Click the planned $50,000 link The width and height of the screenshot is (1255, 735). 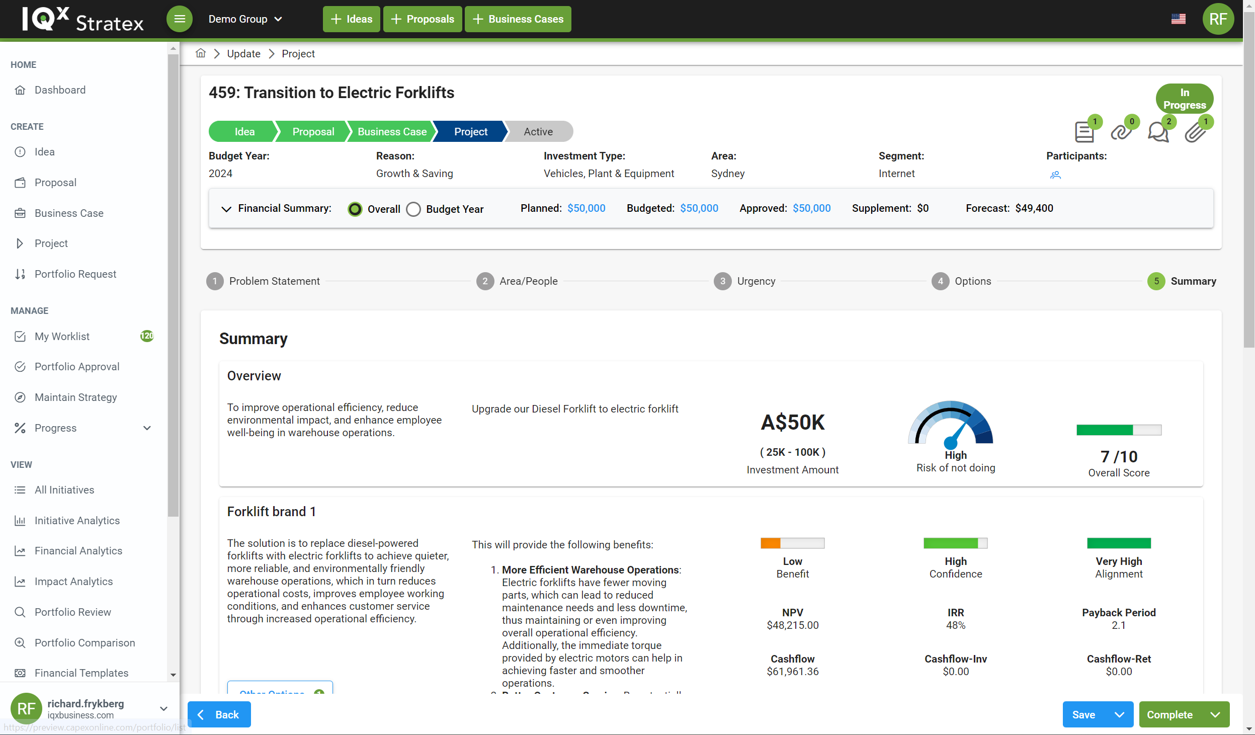point(586,208)
